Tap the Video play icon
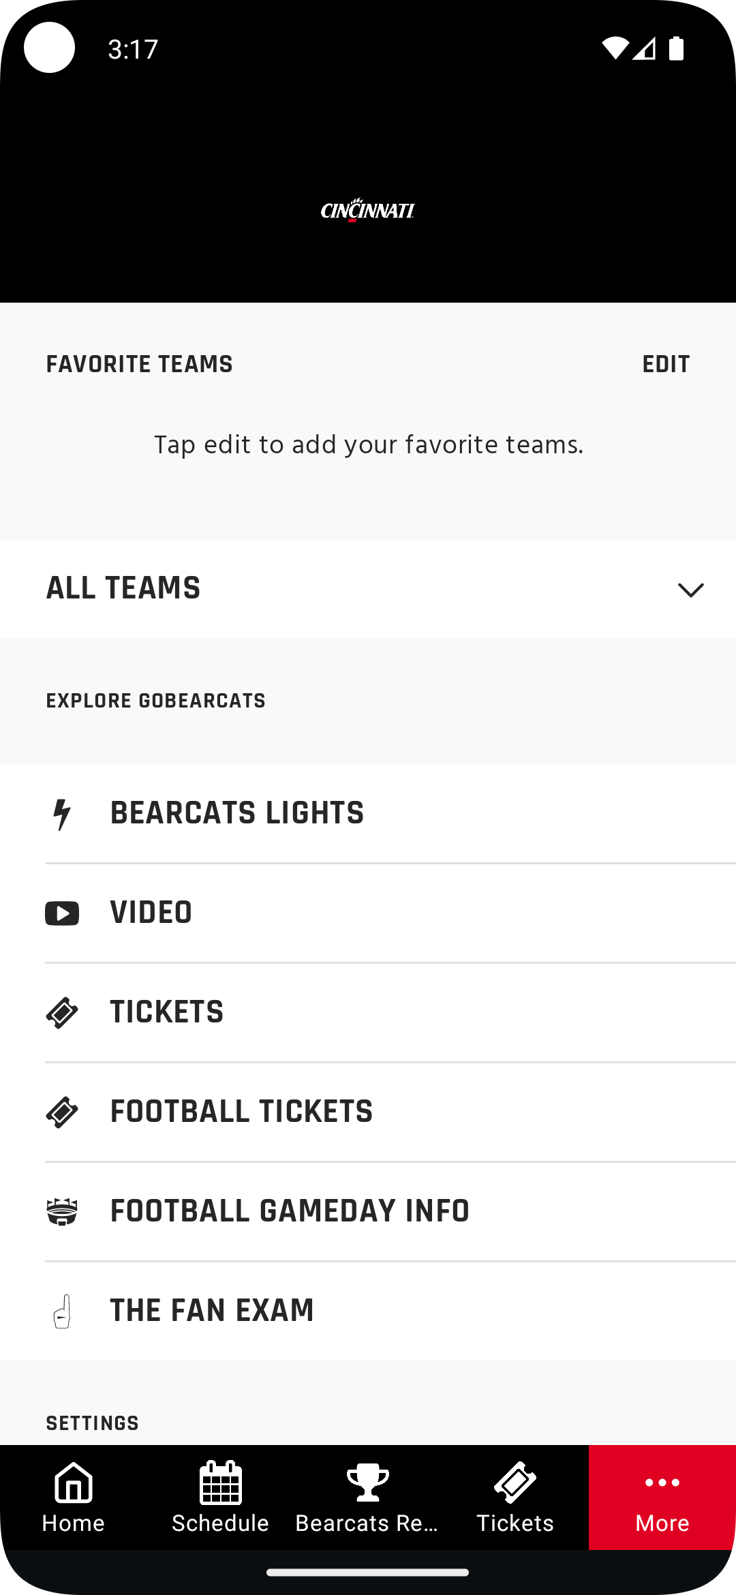Image resolution: width=736 pixels, height=1595 pixels. click(62, 913)
